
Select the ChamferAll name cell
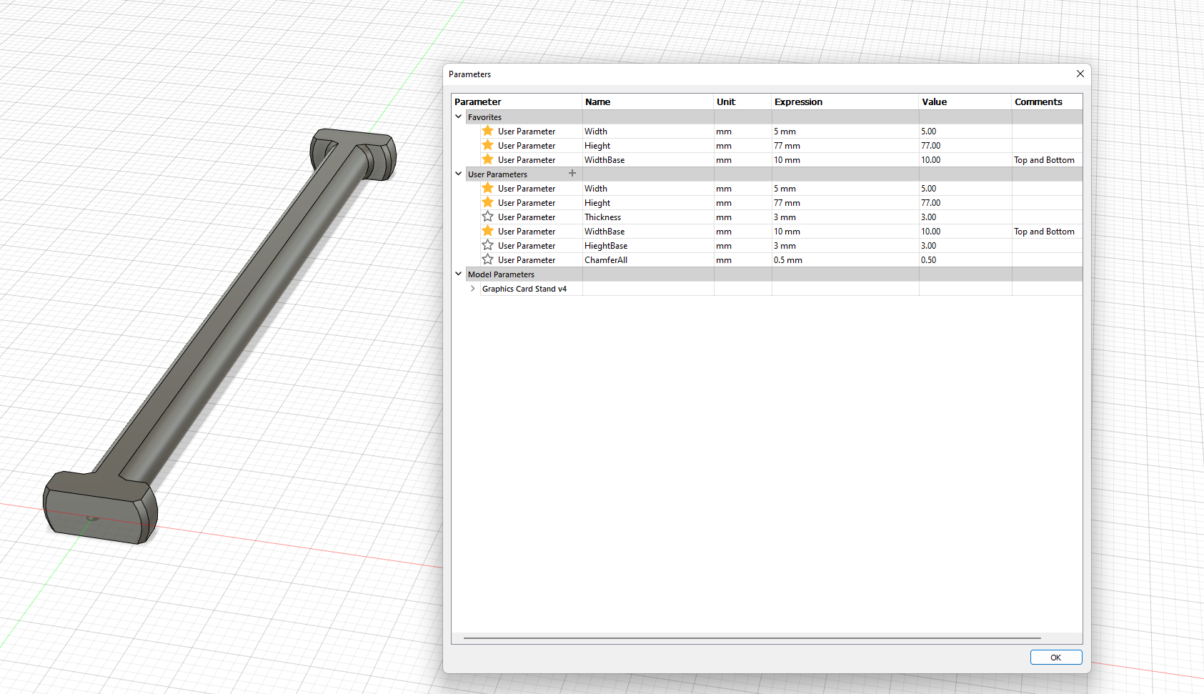(648, 260)
